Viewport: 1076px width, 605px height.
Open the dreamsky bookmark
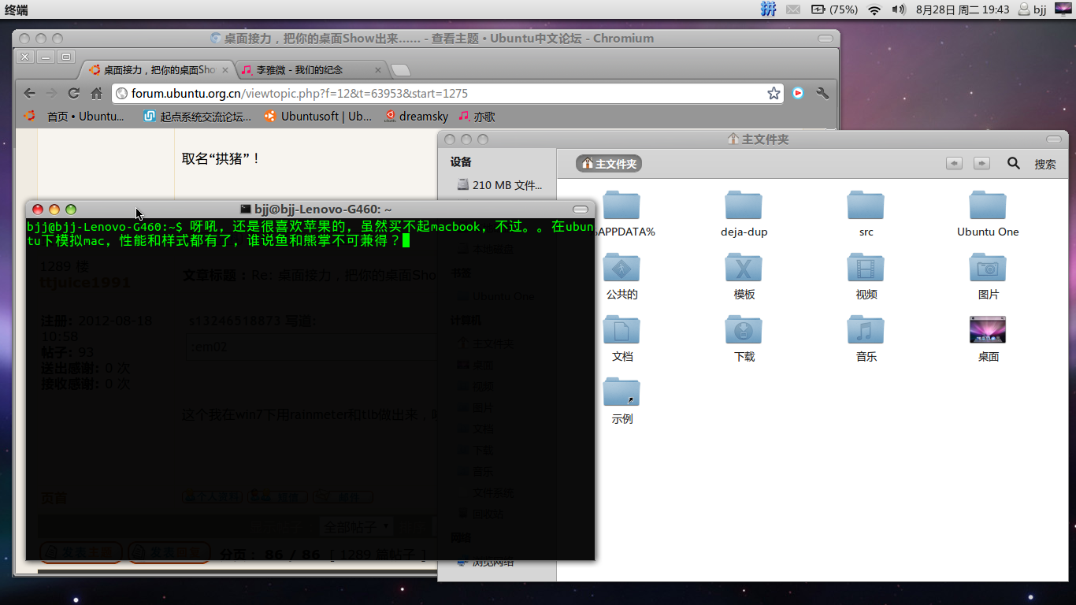416,116
